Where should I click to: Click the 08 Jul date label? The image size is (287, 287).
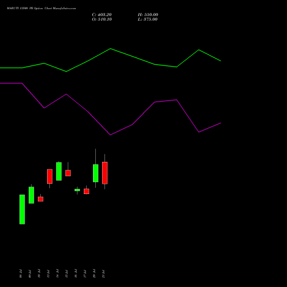21,274
